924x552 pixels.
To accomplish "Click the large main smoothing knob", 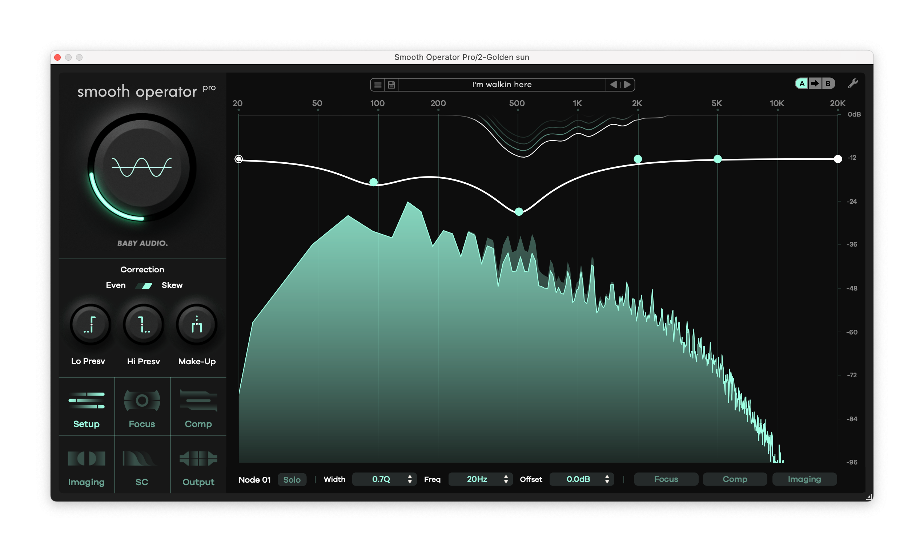I will point(142,167).
